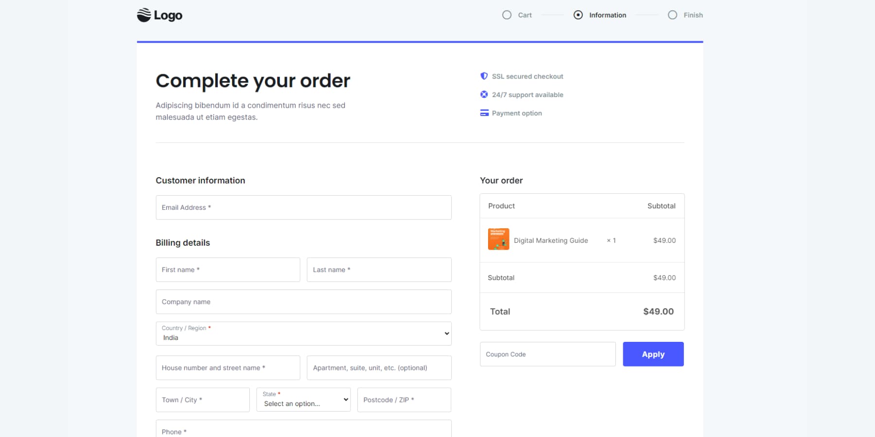Click the SSL secured checkout link
Image resolution: width=875 pixels, height=437 pixels.
coord(527,76)
